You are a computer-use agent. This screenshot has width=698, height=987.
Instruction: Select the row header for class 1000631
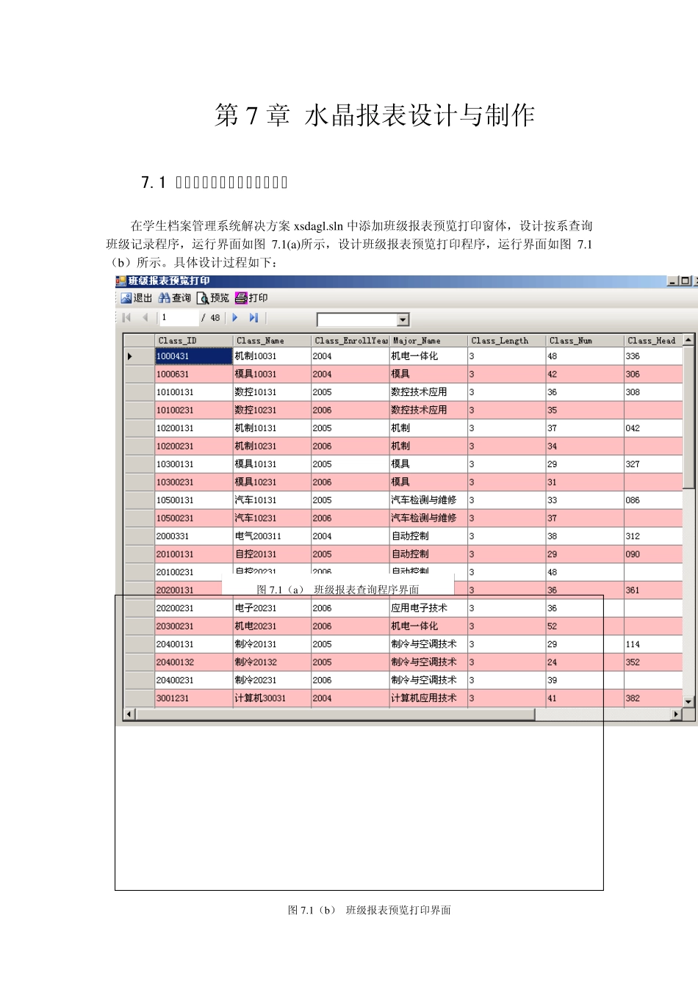coord(139,375)
